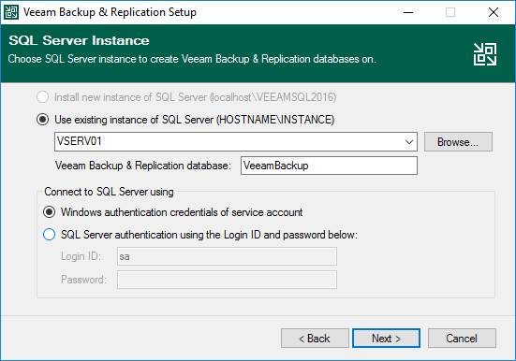This screenshot has width=516, height=361.
Task: Minimize the Veeam setup window
Action: (408, 12)
